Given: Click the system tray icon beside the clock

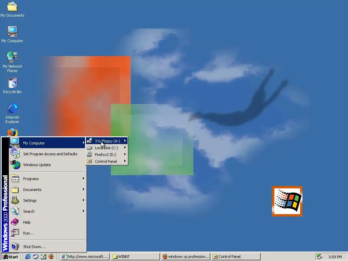Looking at the screenshot, I should pos(319,257).
